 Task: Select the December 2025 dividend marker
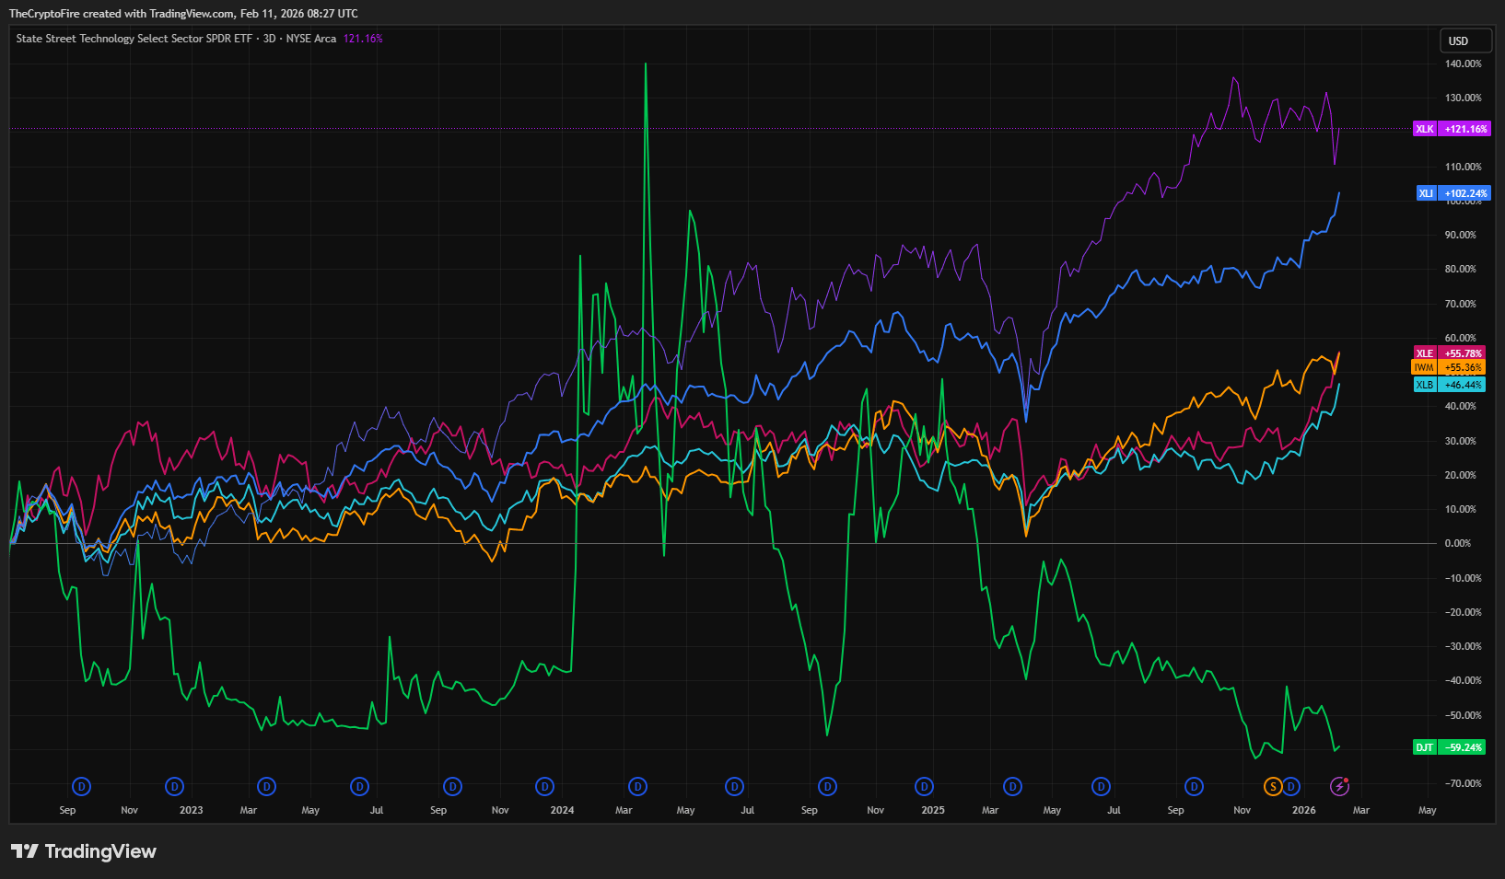[1291, 786]
